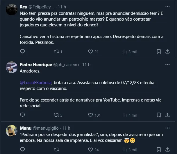Like Rey's tweet with 21 likes
This screenshot has width=177, height=154.
click(90, 52)
